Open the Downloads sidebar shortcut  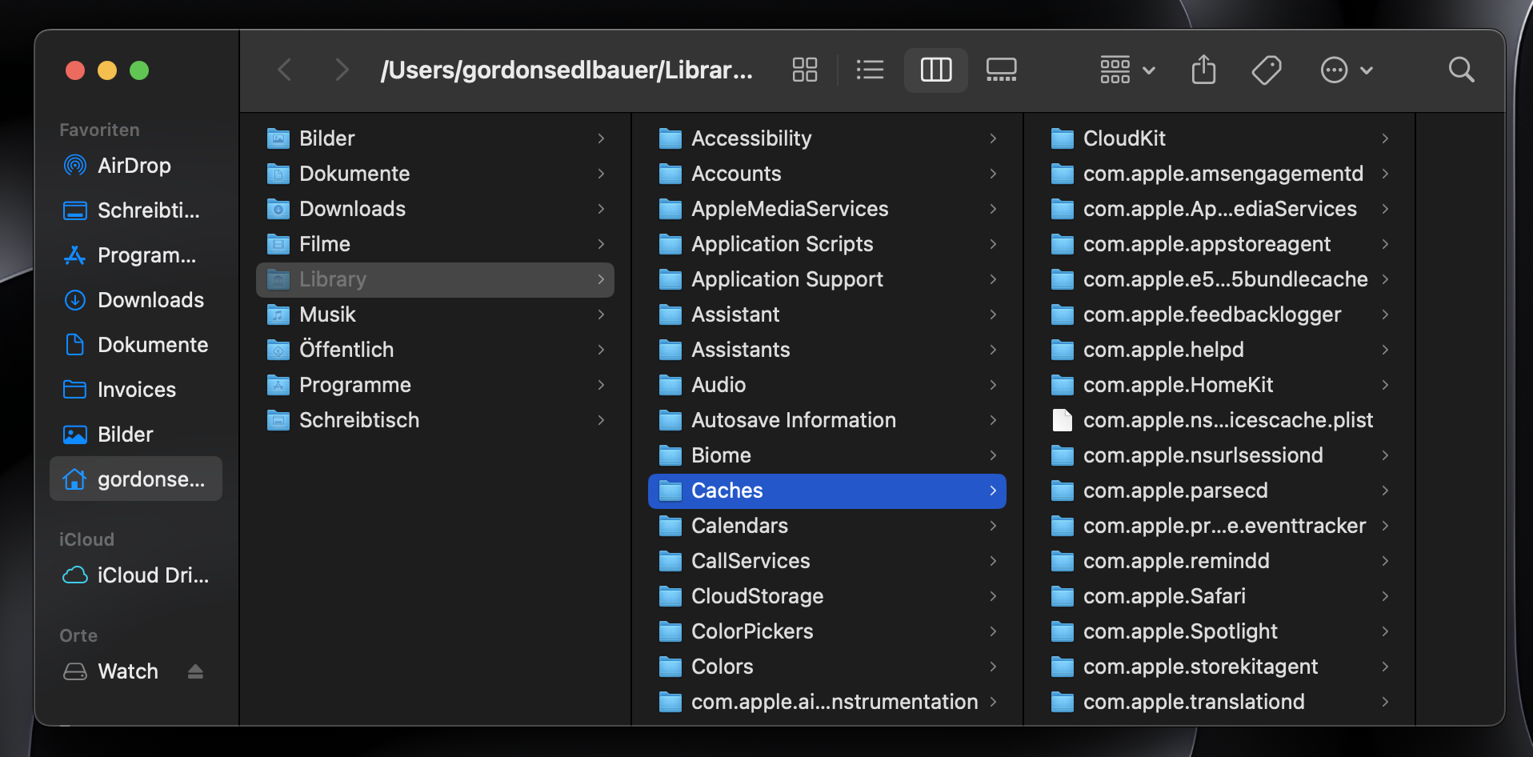[150, 300]
